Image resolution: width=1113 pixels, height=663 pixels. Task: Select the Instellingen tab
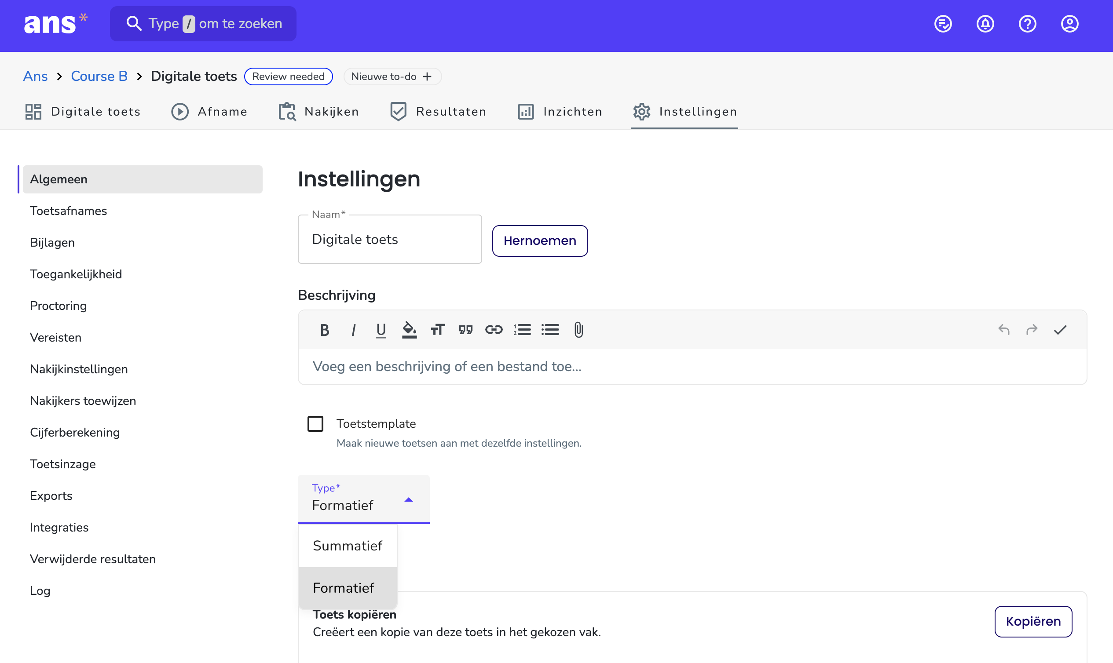coord(685,111)
